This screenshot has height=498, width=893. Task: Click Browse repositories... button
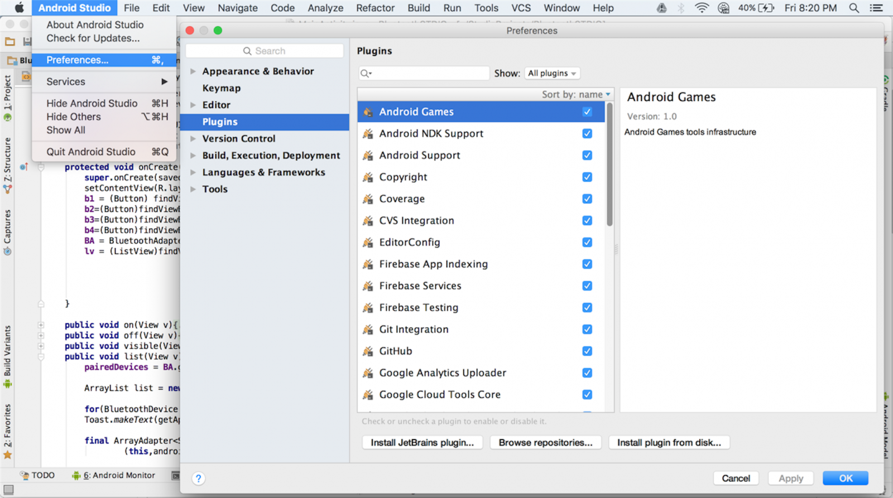point(545,442)
